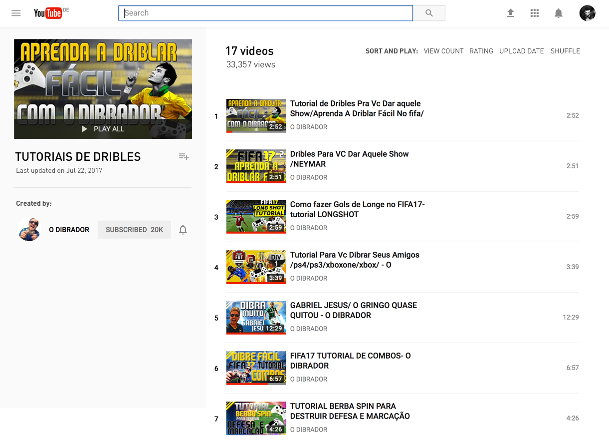Open thumbnail of Dibrar Seus Amigos video
This screenshot has height=441, width=609.
coord(256,267)
